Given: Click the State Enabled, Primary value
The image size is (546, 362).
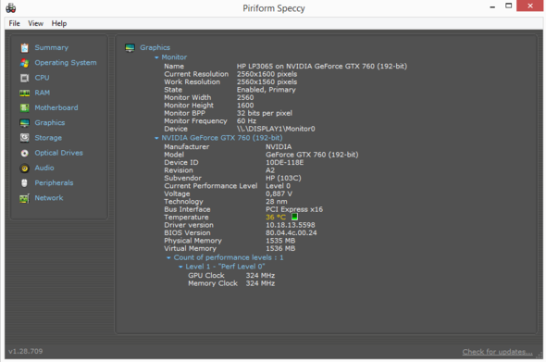Looking at the screenshot, I should point(266,90).
